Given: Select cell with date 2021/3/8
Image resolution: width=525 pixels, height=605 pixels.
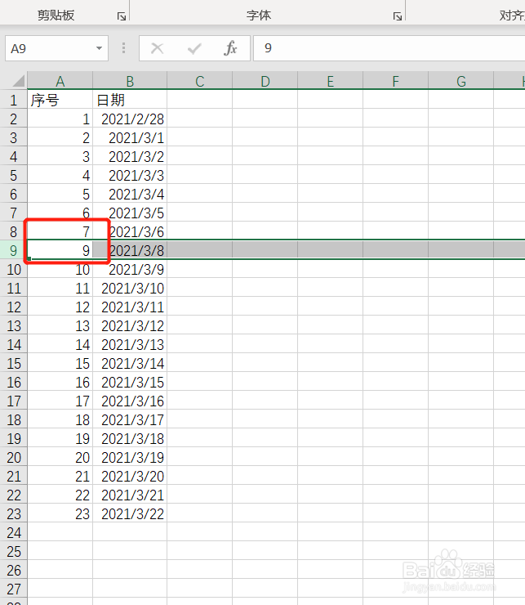Looking at the screenshot, I should click(x=130, y=250).
